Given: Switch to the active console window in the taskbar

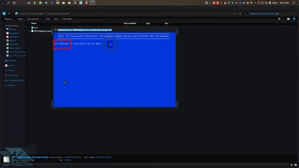Looking at the screenshot, I should [x=93, y=3].
